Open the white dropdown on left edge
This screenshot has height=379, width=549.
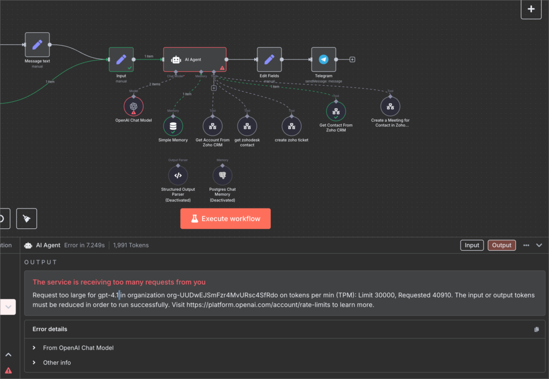[x=8, y=307]
